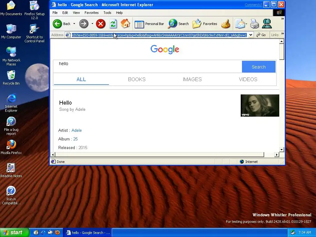Stop page loading with red X icon
Screen dimensions: 316x237
(x=101, y=24)
